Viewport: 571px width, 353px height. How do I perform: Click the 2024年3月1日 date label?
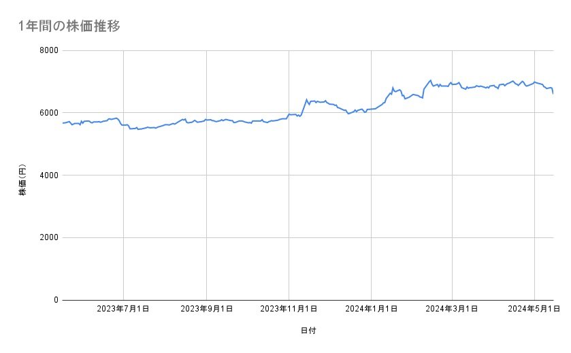click(x=452, y=309)
